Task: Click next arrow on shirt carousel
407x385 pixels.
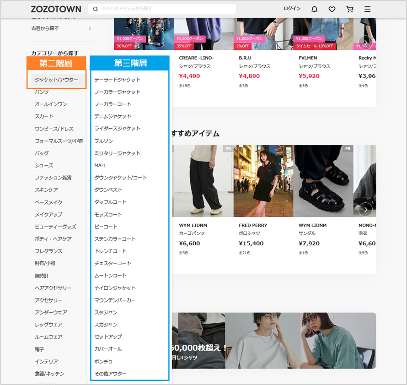Action: point(365,42)
